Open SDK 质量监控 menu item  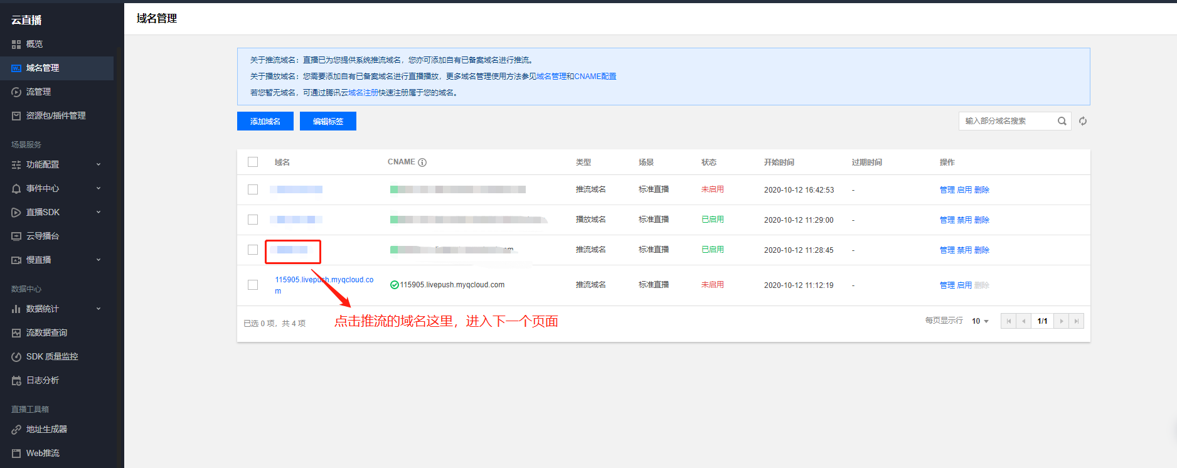[x=52, y=356]
